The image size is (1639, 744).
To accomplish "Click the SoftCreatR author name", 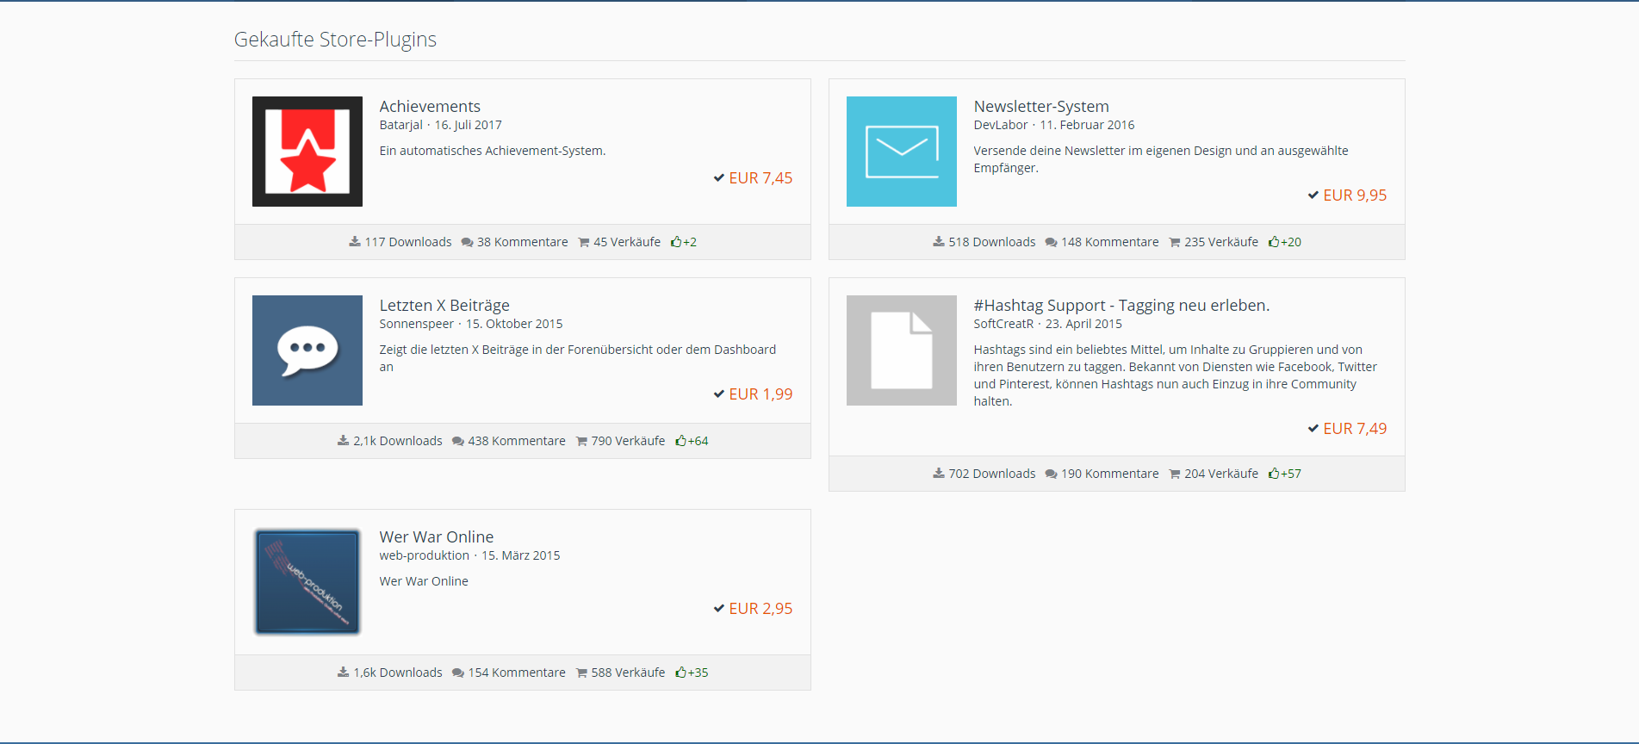I will (x=1003, y=324).
